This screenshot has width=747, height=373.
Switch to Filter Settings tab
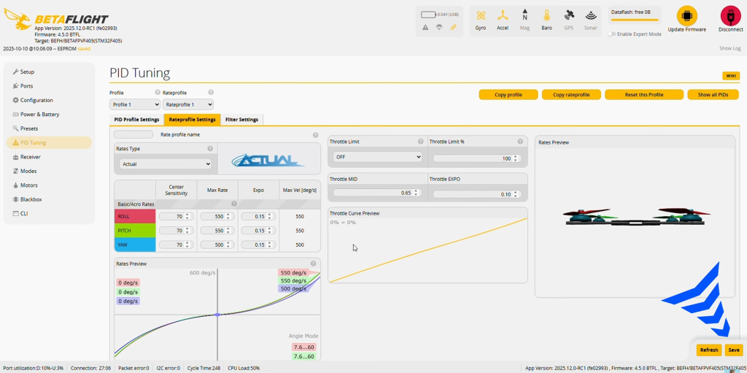(241, 120)
